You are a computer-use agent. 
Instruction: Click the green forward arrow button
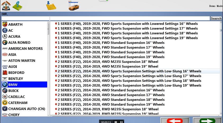pos(207,121)
